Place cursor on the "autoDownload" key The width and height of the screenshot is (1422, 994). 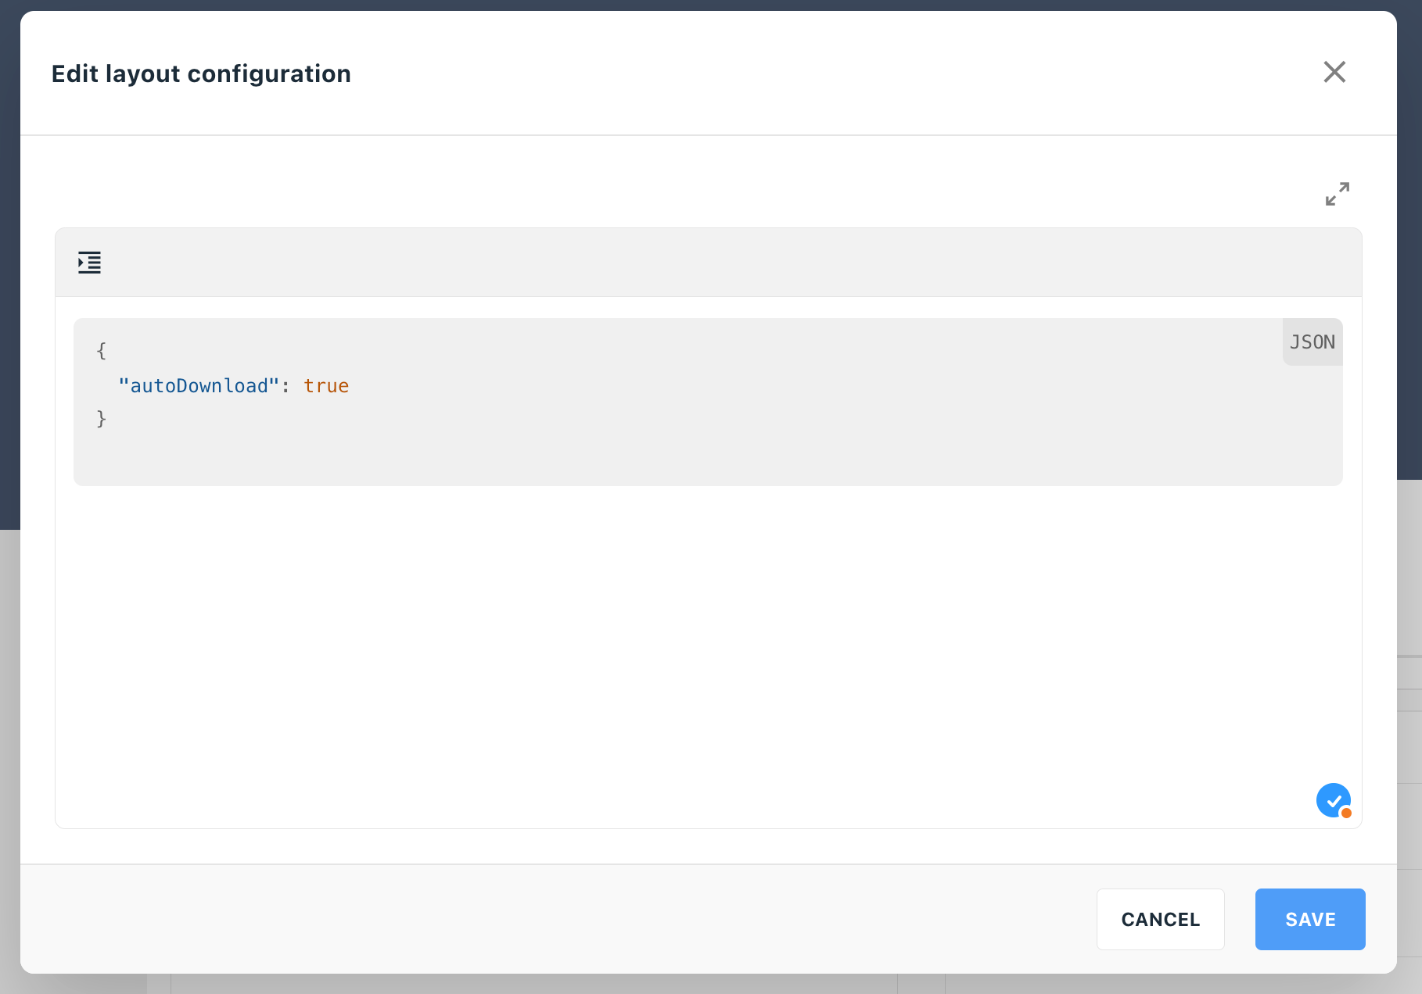(x=199, y=386)
